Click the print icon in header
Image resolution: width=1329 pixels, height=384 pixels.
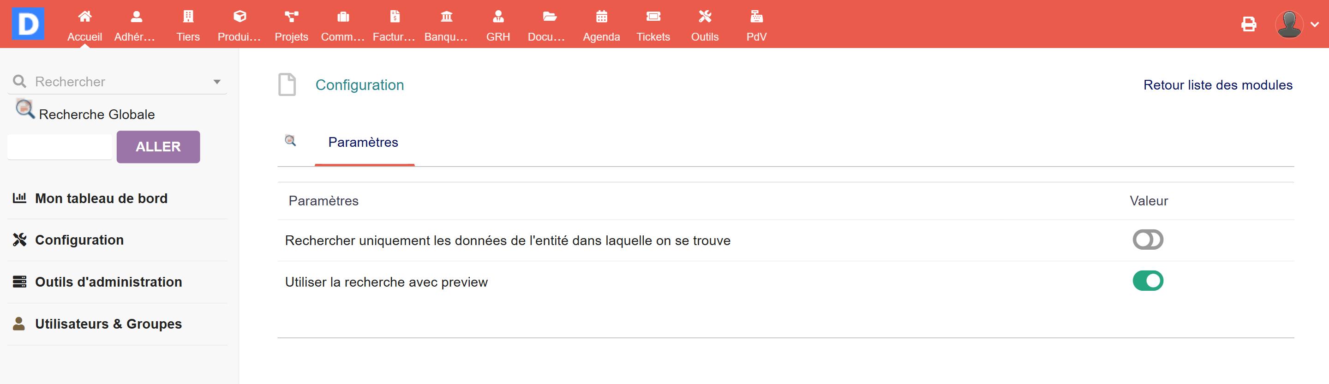pos(1248,24)
